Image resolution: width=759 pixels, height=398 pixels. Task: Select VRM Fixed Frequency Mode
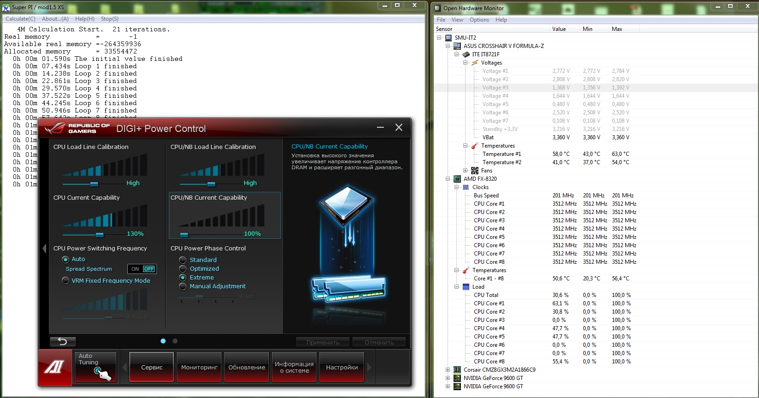pyautogui.click(x=66, y=280)
